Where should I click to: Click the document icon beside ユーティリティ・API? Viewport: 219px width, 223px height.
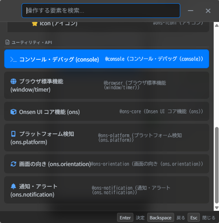pos(7,42)
